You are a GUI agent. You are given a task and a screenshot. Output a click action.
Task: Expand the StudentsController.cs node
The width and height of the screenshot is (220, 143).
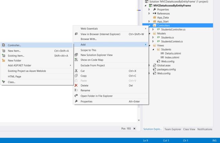pos(153,29)
